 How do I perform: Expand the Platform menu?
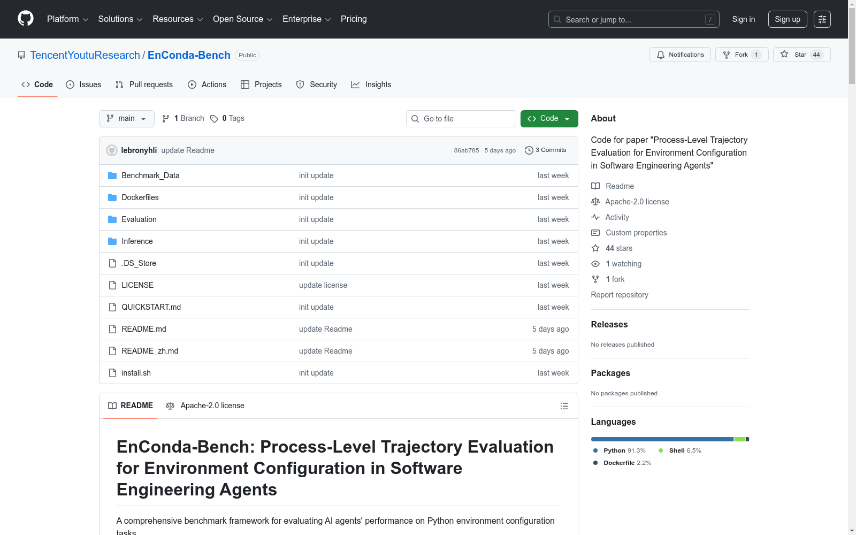pos(67,19)
